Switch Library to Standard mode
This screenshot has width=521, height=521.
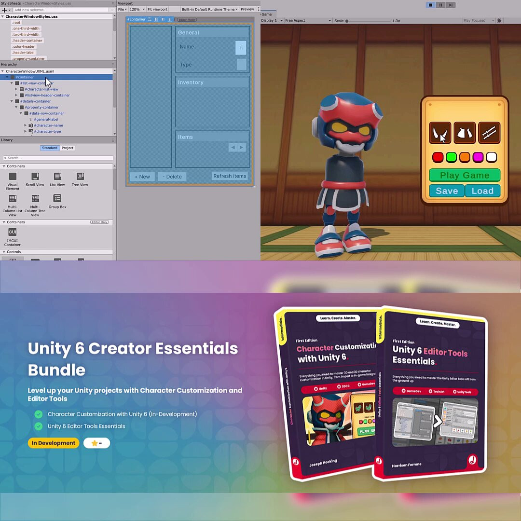tap(50, 148)
